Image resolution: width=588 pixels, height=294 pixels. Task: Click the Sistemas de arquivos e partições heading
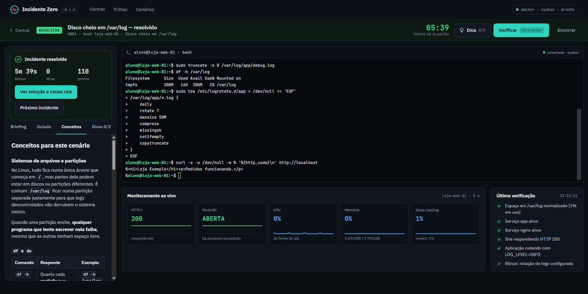tap(49, 161)
